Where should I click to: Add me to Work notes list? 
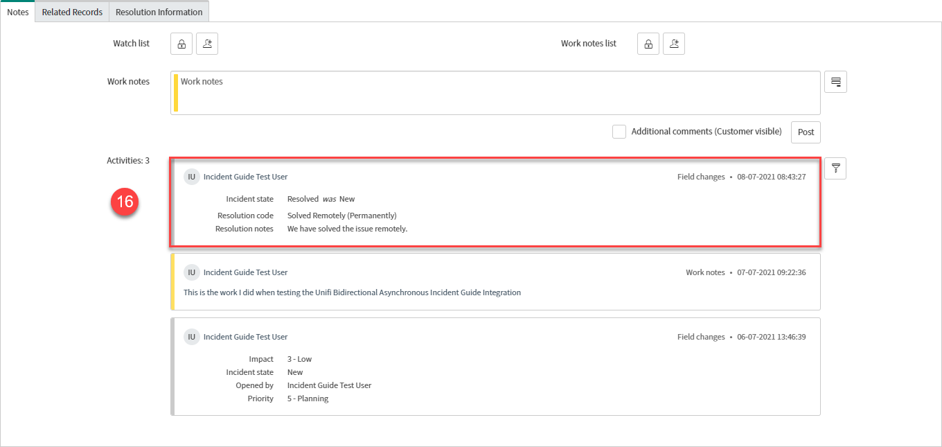tap(674, 44)
